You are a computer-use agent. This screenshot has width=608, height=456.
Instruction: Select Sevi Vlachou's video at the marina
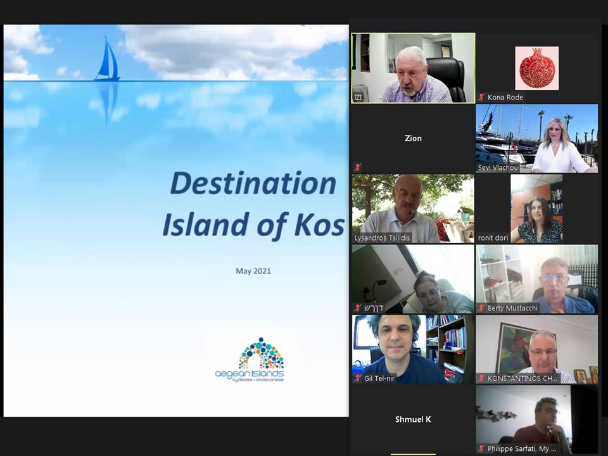tap(536, 138)
